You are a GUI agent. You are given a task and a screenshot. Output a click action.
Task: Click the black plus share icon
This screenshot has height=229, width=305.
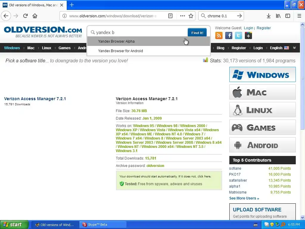(x=248, y=36)
